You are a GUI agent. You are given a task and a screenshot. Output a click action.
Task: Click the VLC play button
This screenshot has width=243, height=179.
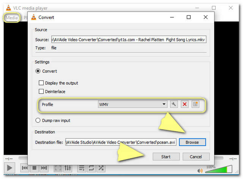pyautogui.click(x=9, y=168)
